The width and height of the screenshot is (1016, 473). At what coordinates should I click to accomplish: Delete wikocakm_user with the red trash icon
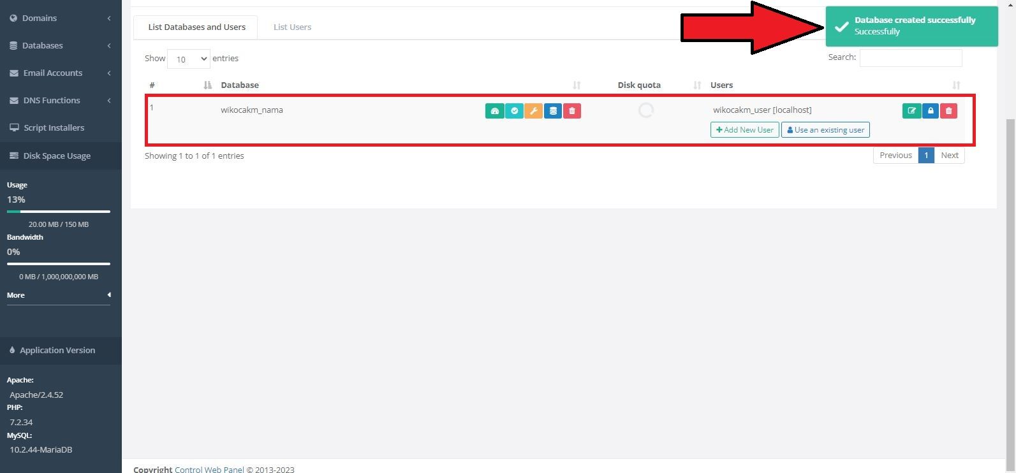pyautogui.click(x=948, y=111)
